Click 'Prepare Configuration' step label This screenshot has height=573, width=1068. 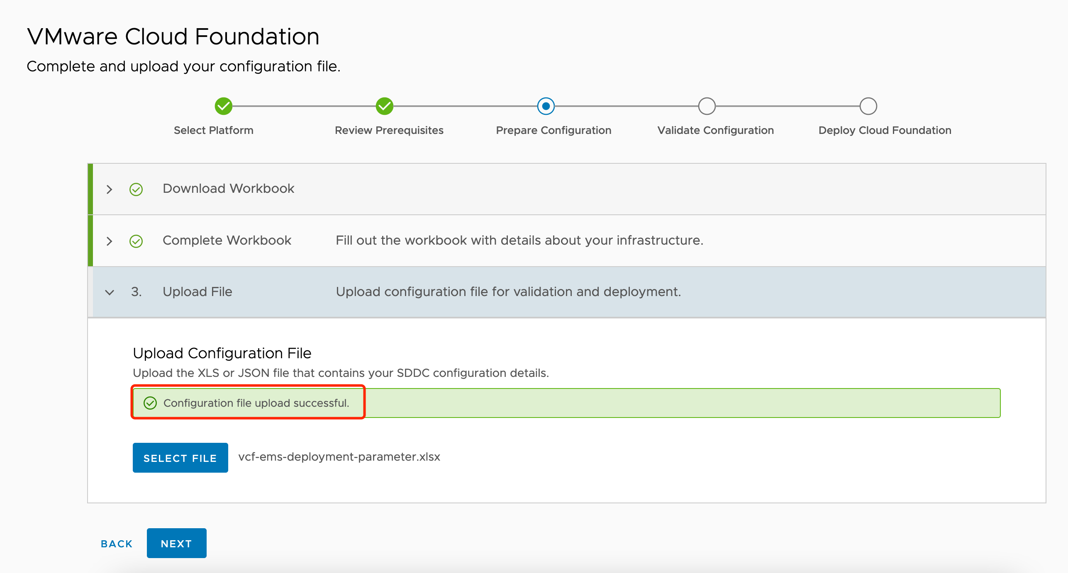pos(554,130)
